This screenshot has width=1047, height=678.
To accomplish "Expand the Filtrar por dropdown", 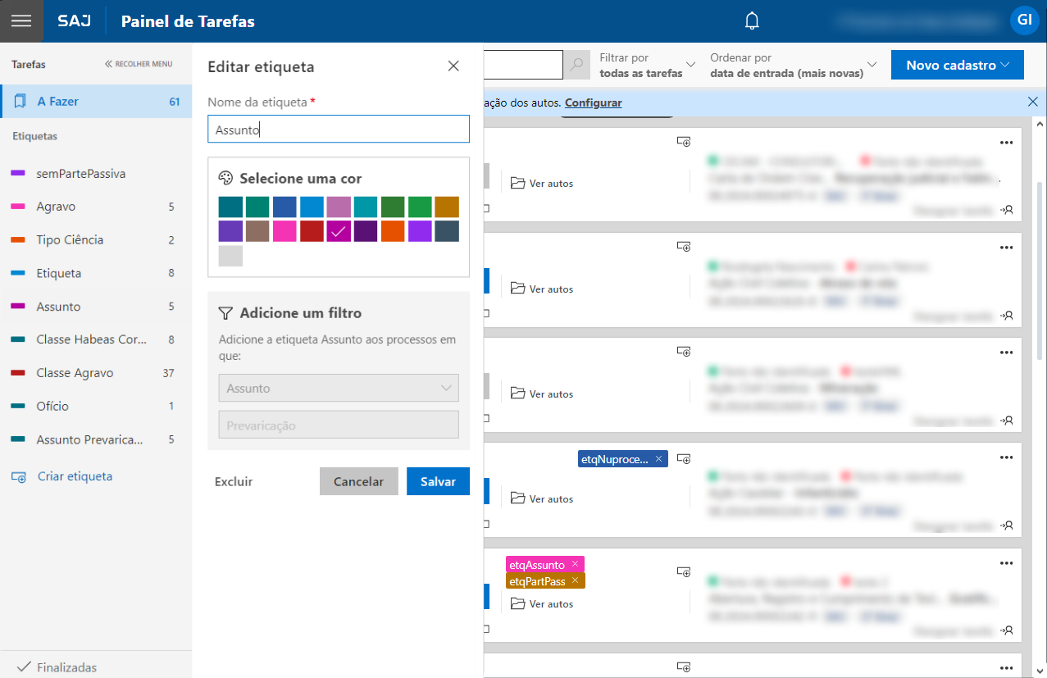I will click(647, 65).
